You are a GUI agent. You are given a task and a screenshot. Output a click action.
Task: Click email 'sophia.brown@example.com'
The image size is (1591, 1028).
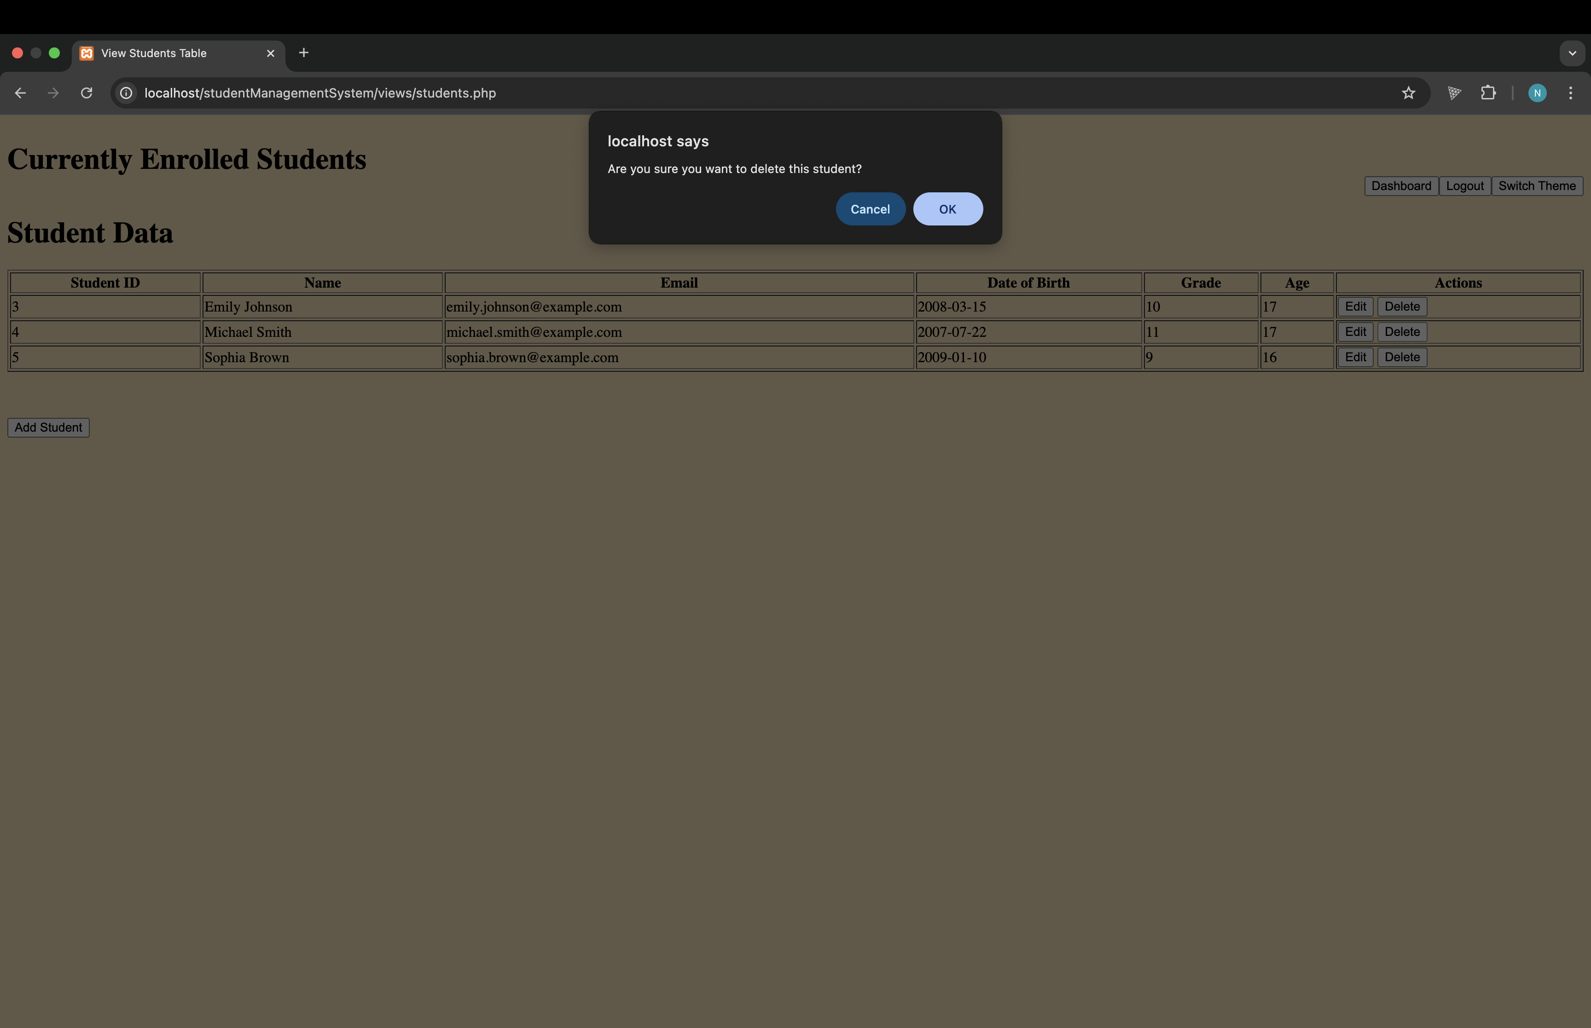(532, 358)
